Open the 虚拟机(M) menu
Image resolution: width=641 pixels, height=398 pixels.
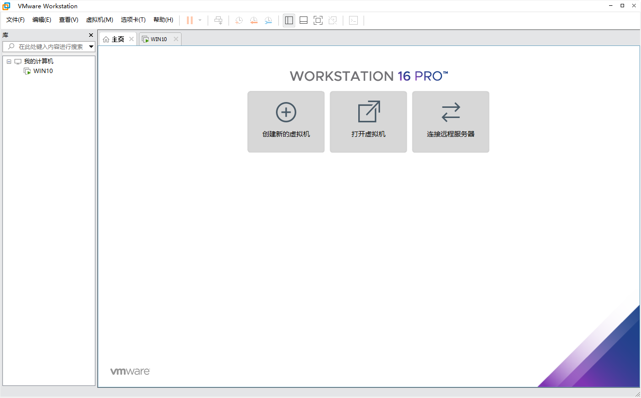(99, 20)
